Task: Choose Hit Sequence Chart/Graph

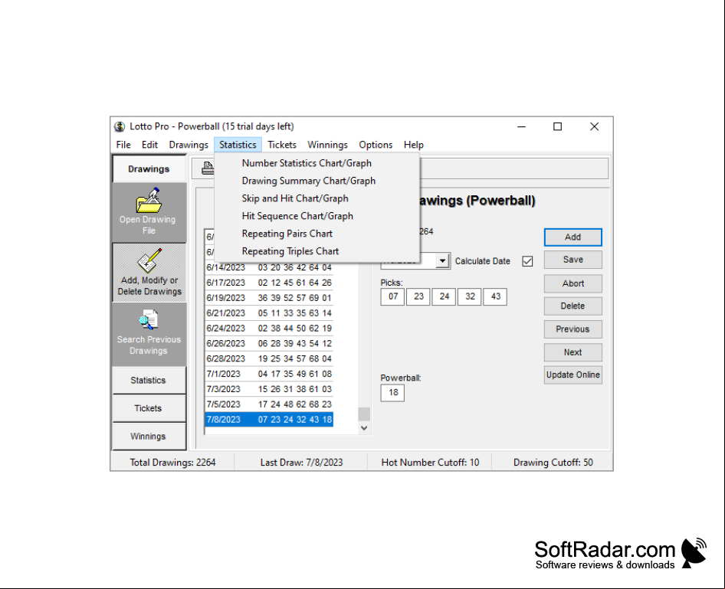Action: click(317, 216)
